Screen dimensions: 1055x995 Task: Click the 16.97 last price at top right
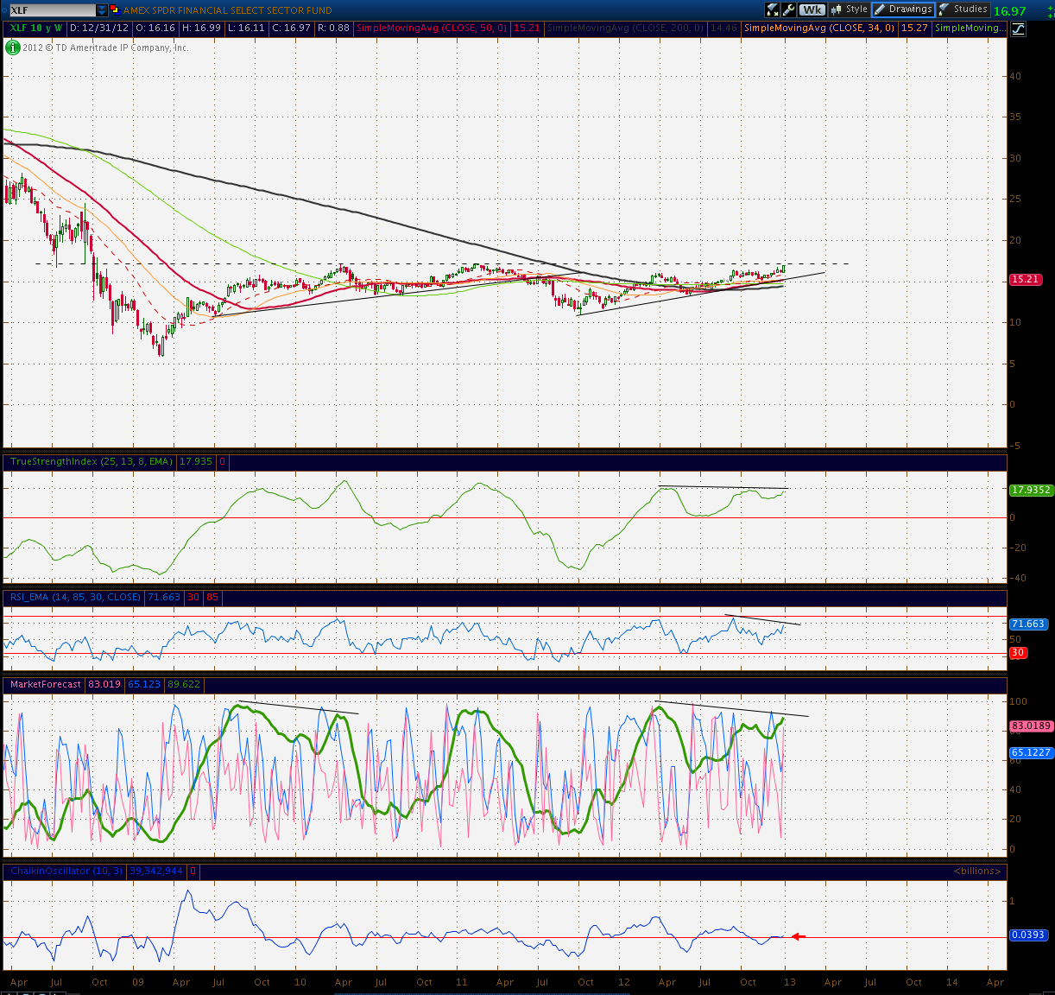coord(1009,11)
